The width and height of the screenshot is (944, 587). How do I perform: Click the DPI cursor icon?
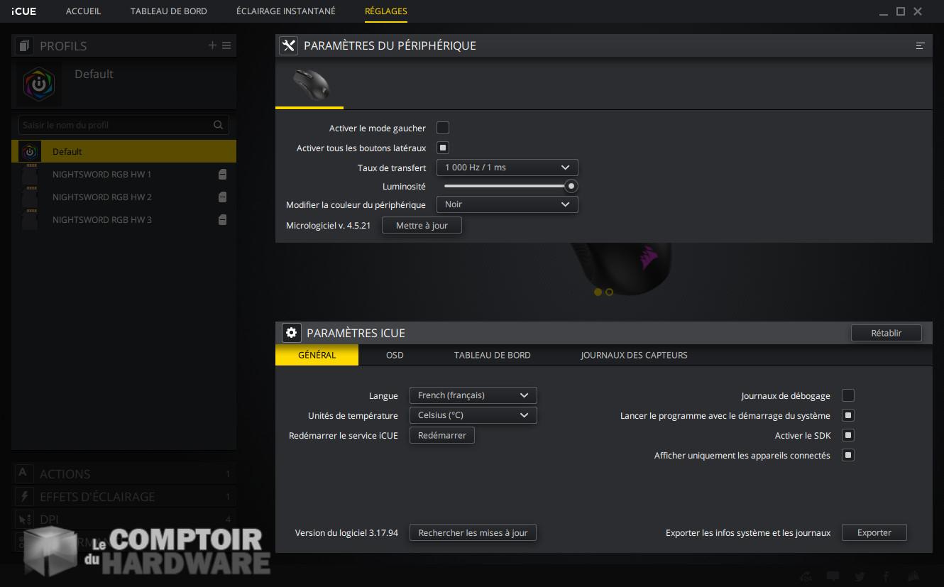click(x=23, y=519)
